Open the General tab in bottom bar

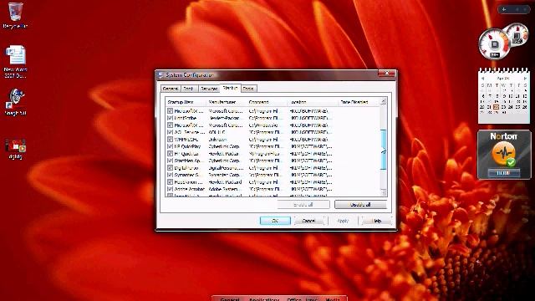point(230,299)
